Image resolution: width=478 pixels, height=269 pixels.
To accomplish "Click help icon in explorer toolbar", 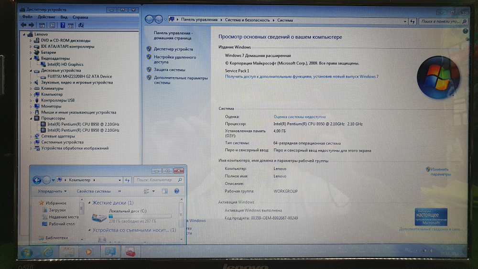I will pos(176,191).
